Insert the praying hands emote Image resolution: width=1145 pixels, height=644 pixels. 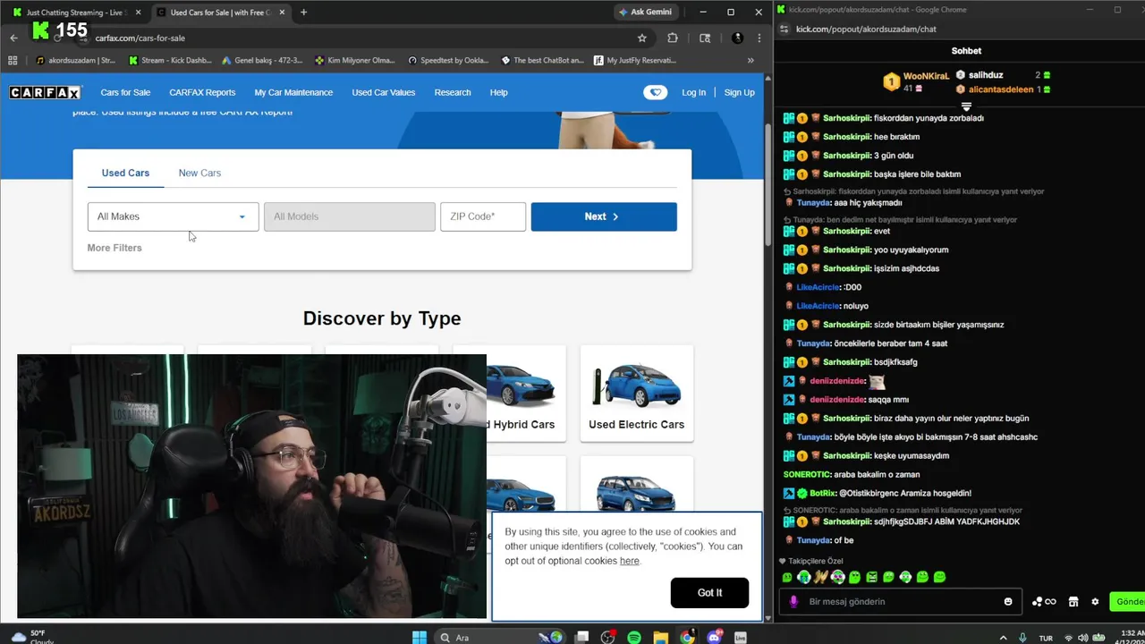[820, 578]
